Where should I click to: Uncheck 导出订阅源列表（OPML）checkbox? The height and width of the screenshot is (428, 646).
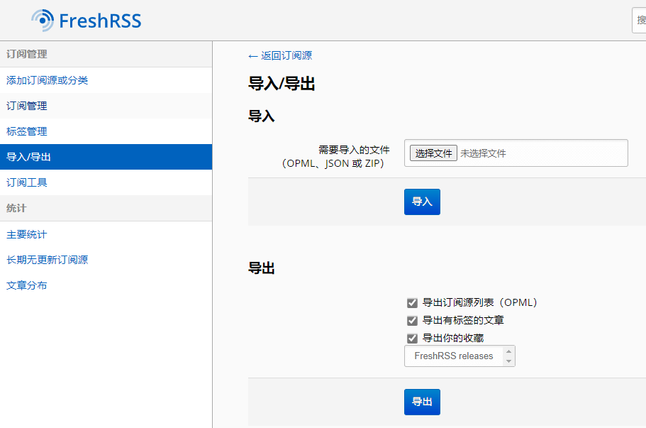pyautogui.click(x=412, y=303)
